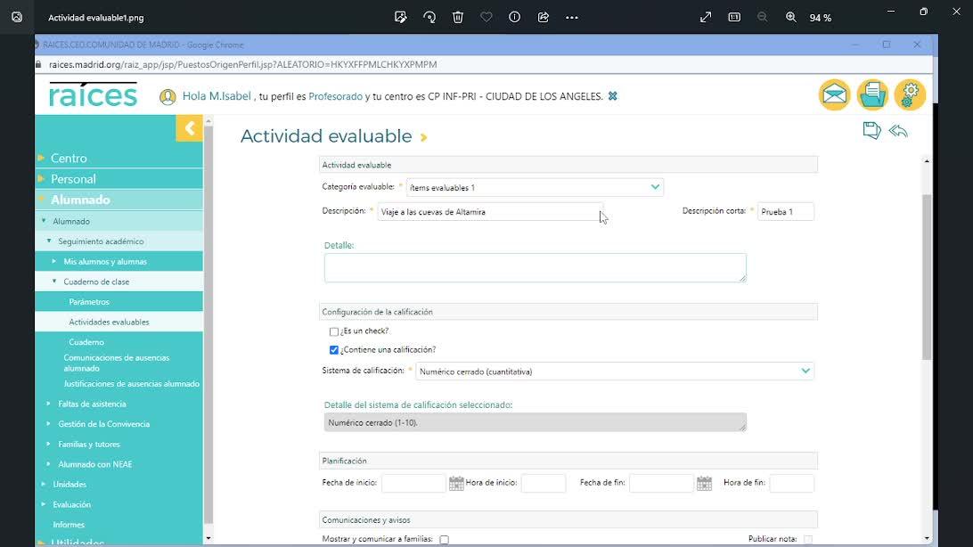Click the Descripción corta field
This screenshot has height=547, width=973.
(x=786, y=212)
